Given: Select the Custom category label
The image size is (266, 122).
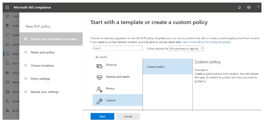Looking at the screenshot, I should pos(111,100).
